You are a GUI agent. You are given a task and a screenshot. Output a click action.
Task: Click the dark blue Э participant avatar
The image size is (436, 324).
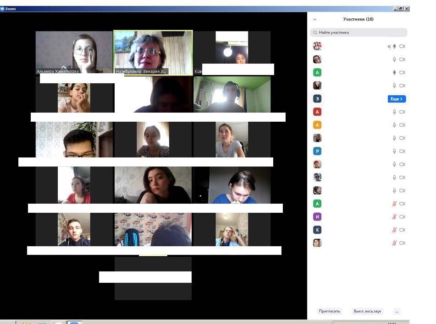pos(317,99)
